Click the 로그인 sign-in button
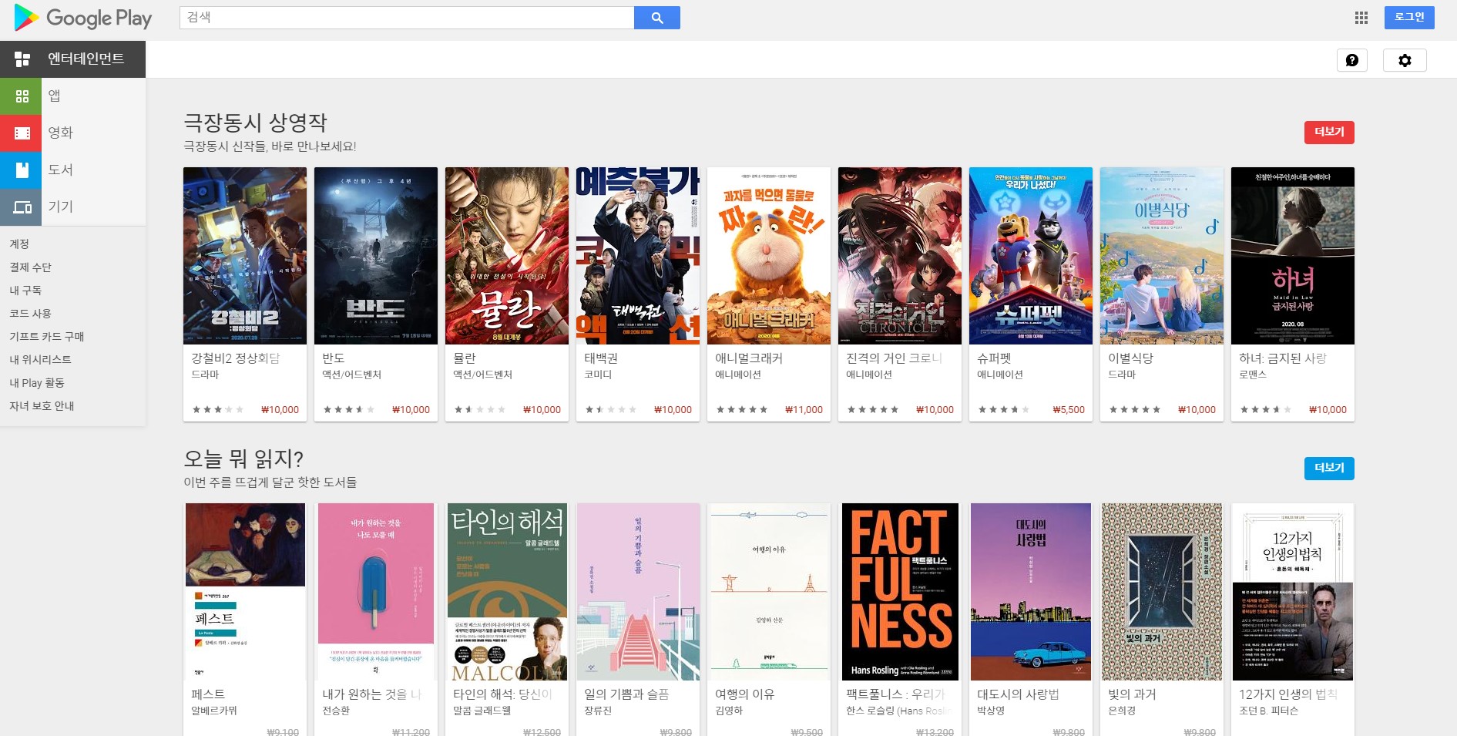The height and width of the screenshot is (736, 1457). [1409, 17]
